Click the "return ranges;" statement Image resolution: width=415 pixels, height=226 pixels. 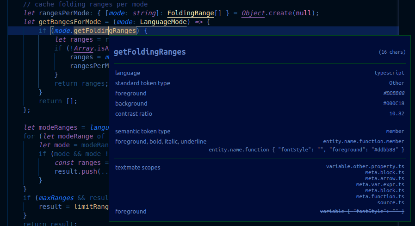click(x=81, y=83)
